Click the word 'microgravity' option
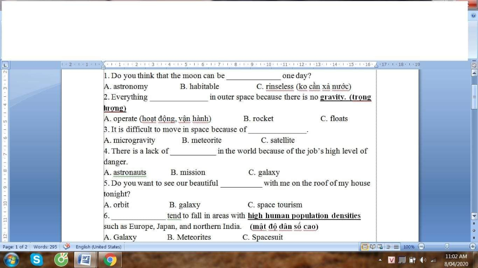The image size is (478, 268). point(134,141)
